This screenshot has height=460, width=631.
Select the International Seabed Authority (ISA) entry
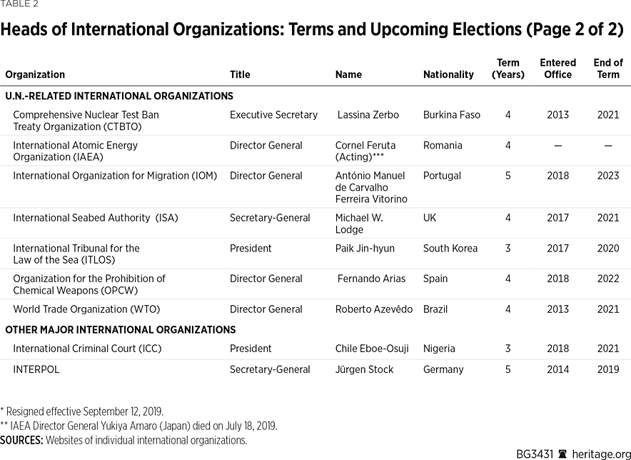click(96, 218)
